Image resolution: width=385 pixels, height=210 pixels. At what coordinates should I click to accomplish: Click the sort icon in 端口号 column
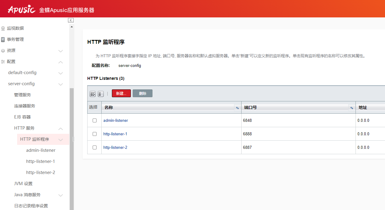tap(352, 108)
